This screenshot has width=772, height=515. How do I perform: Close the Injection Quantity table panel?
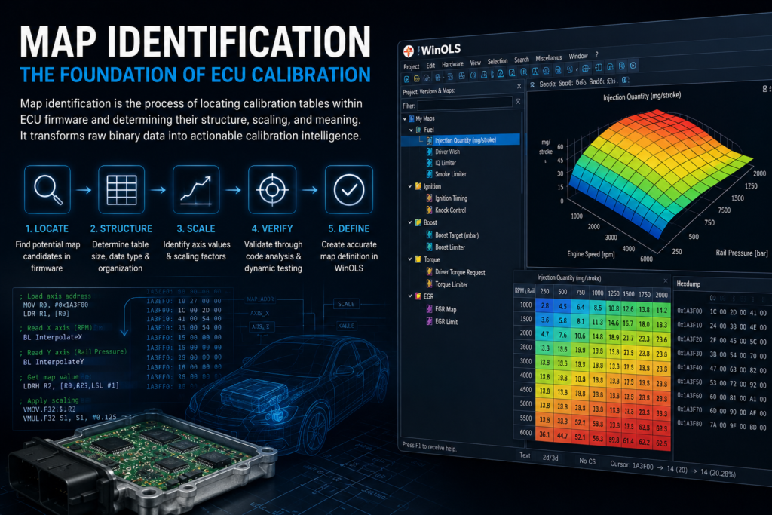(x=665, y=280)
